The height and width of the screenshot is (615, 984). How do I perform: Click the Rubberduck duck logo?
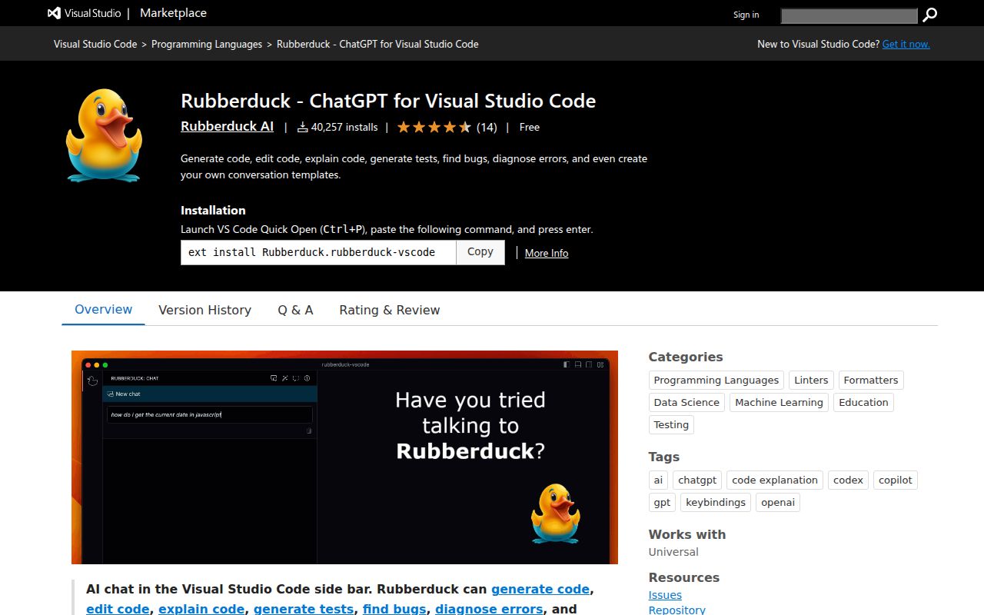click(103, 135)
